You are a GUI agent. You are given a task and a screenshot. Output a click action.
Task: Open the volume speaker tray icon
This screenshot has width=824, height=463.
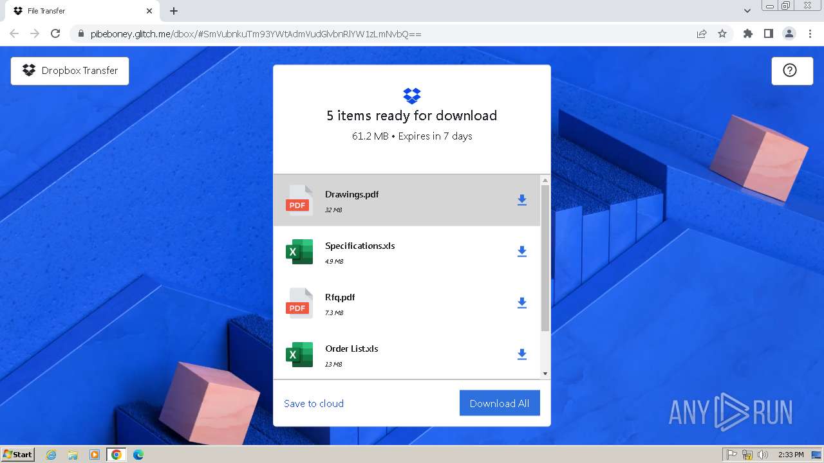coord(763,455)
